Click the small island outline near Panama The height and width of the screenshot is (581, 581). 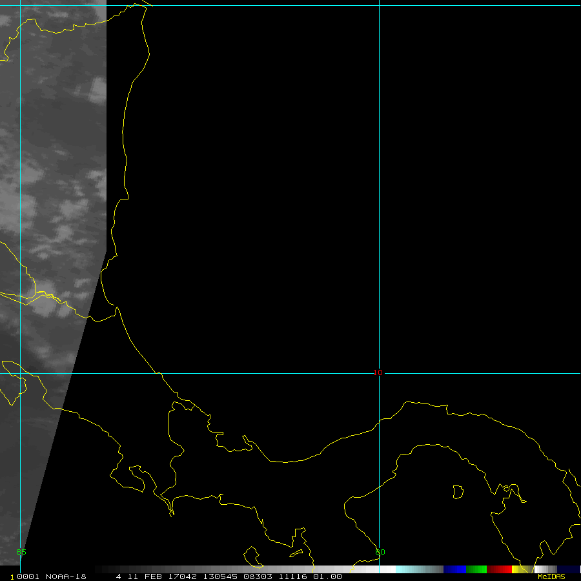click(x=458, y=492)
